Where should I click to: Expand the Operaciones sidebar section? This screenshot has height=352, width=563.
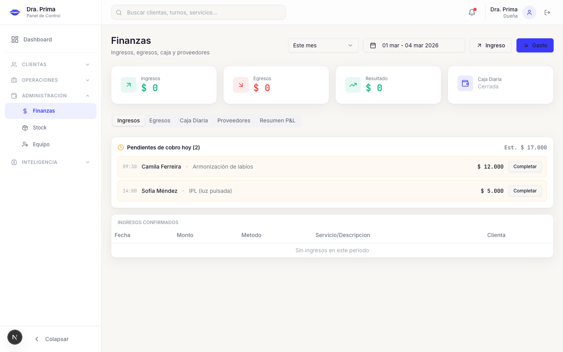tap(50, 80)
